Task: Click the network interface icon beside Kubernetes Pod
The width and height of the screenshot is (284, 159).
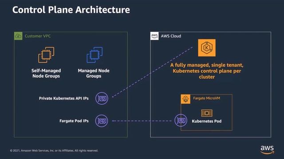Action: [181, 120]
